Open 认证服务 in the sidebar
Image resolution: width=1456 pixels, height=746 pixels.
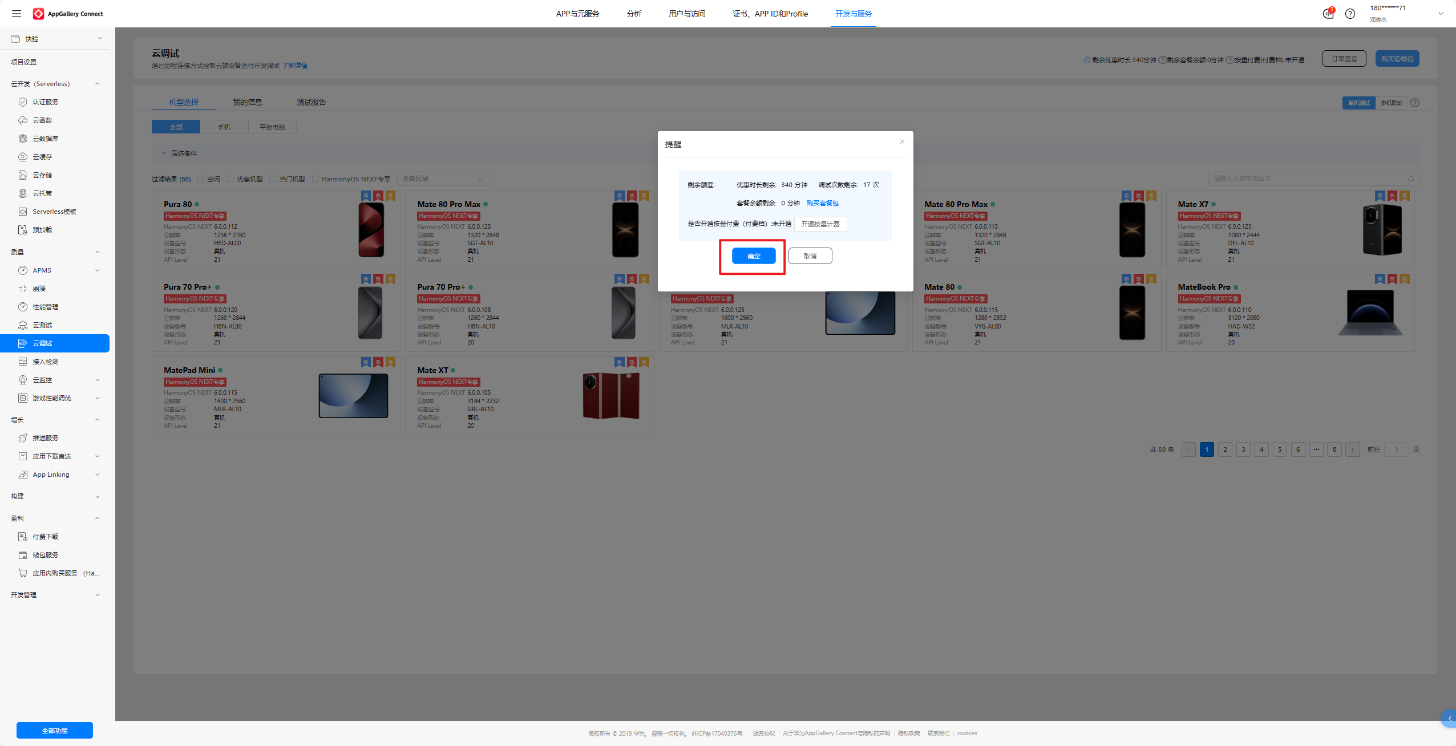45,102
